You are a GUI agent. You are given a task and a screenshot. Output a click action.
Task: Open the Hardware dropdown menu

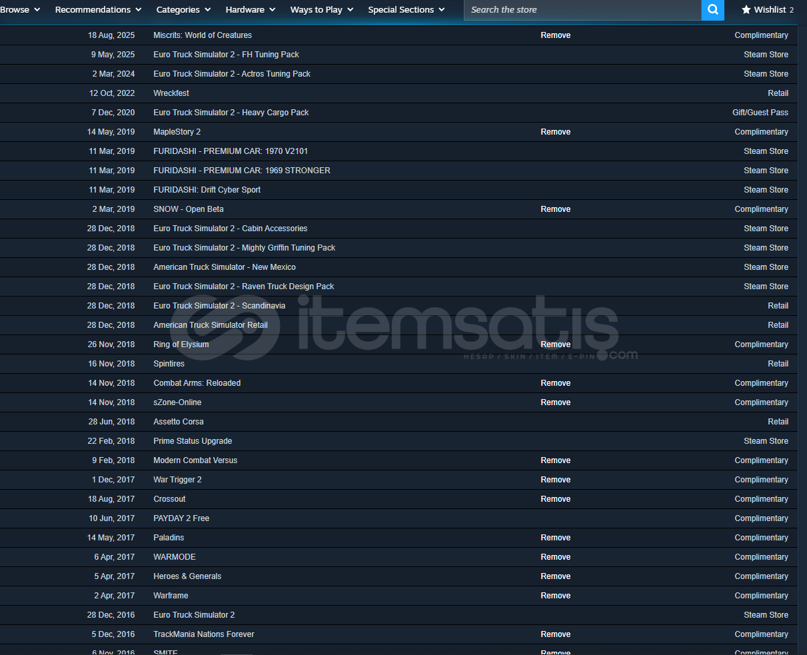[x=251, y=9]
